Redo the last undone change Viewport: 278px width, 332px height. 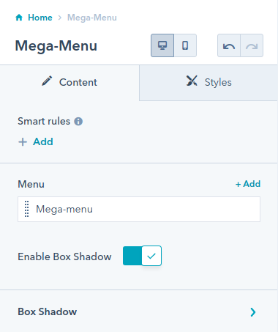252,45
